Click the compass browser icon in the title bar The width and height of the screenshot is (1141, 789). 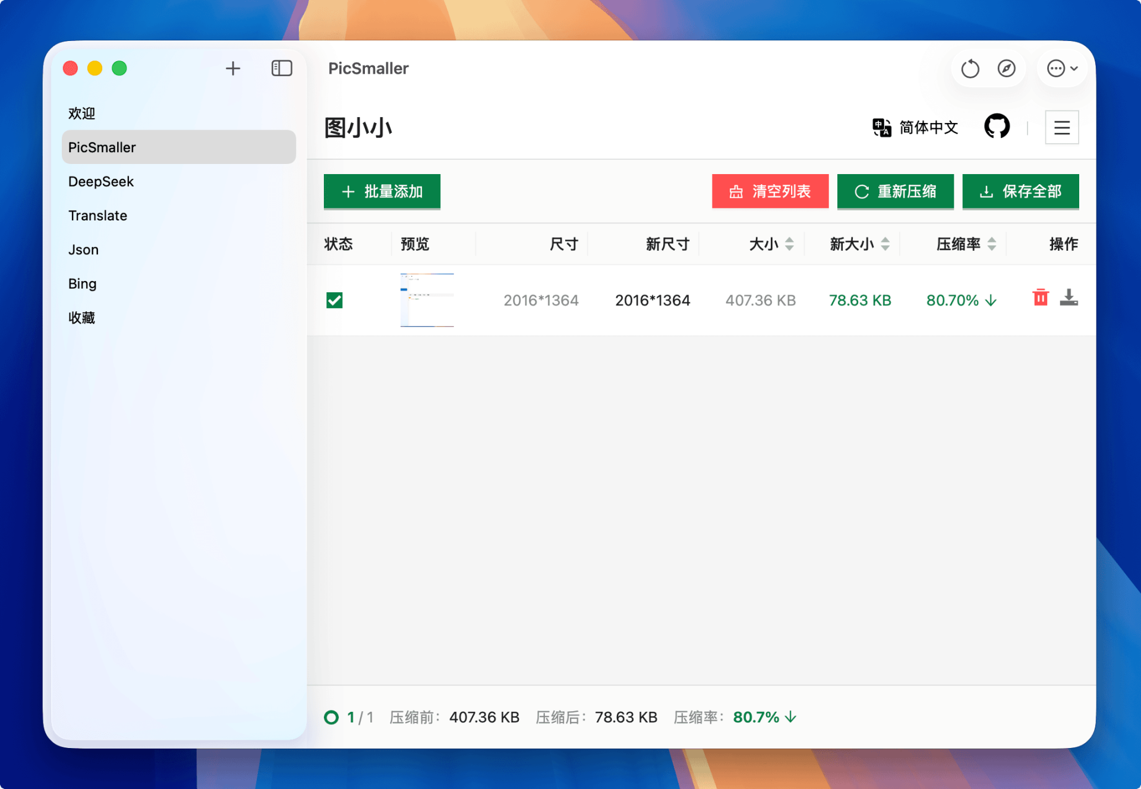point(1006,68)
